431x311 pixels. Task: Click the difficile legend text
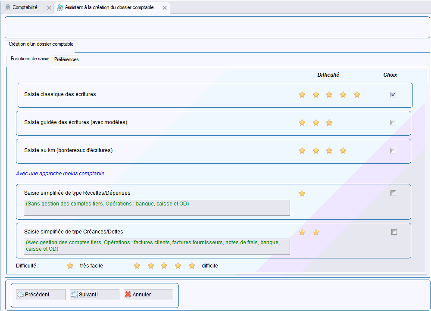click(210, 266)
